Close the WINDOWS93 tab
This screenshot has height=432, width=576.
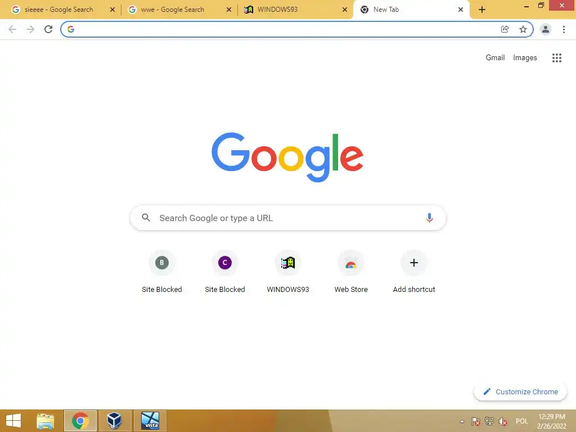click(345, 10)
